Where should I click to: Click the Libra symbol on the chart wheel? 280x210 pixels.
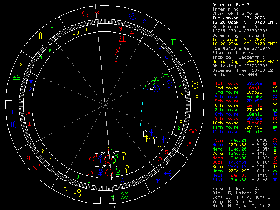click(16, 77)
